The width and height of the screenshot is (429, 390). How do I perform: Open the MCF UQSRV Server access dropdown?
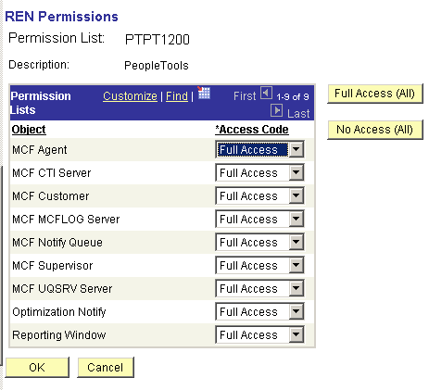(x=259, y=288)
